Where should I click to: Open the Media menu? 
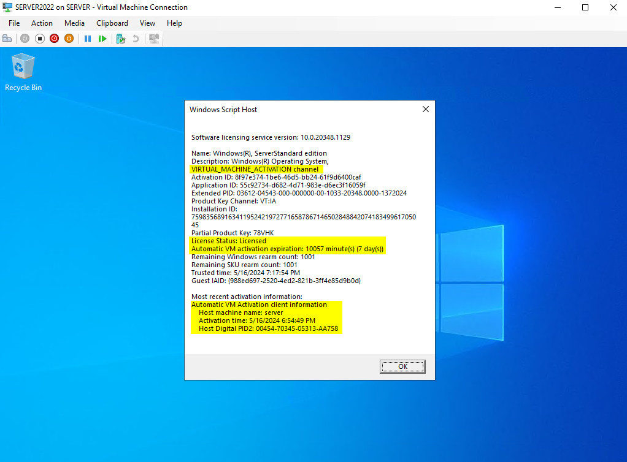click(74, 23)
